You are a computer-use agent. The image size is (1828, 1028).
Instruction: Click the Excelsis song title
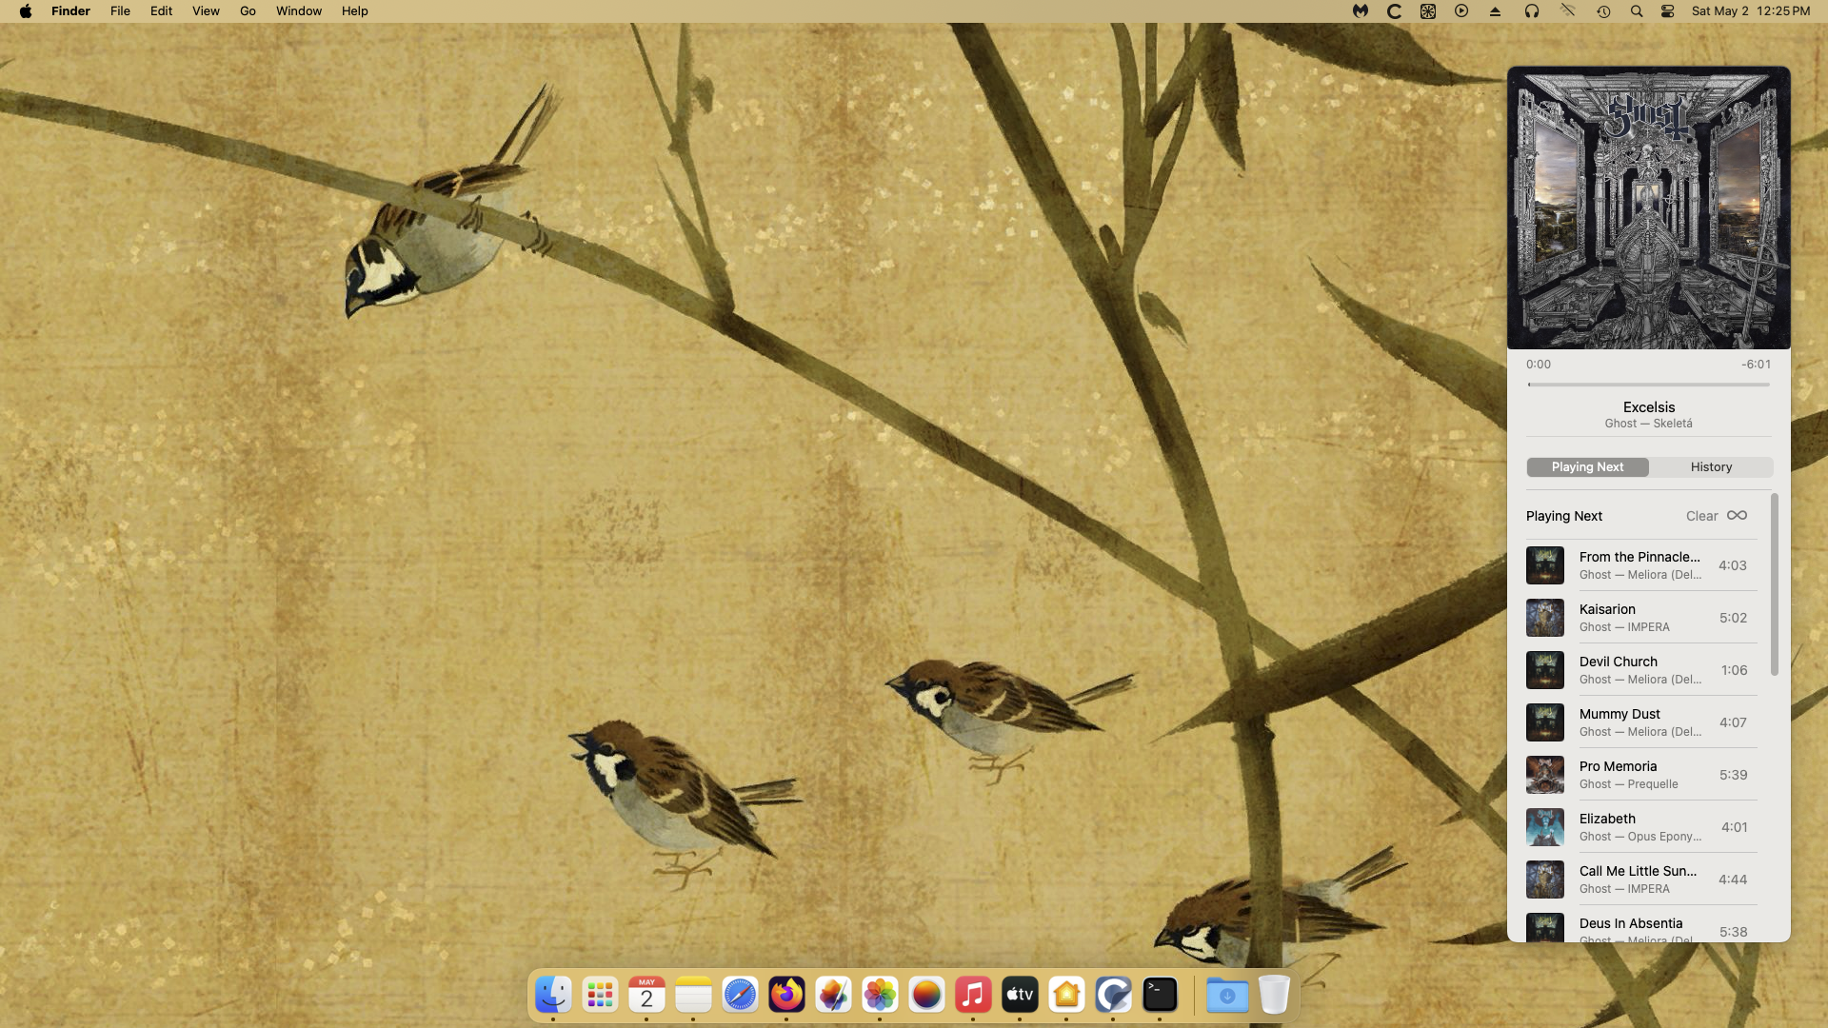click(x=1648, y=406)
